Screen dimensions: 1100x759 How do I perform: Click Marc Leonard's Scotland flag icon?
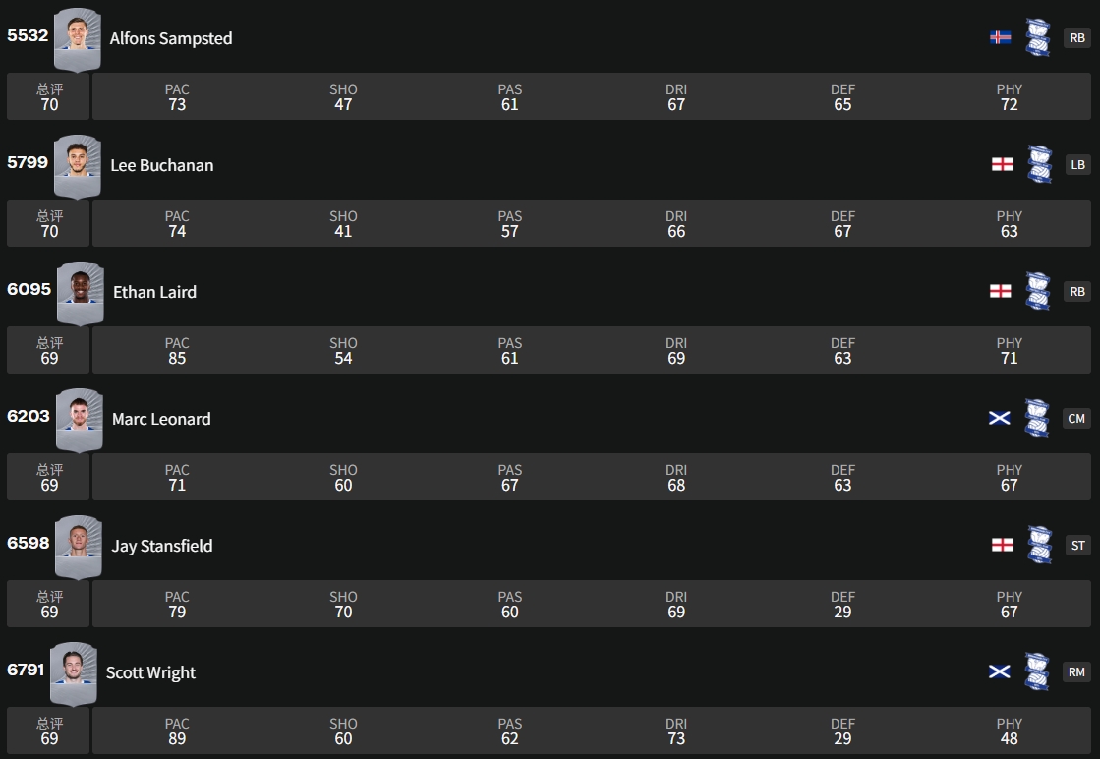[x=1000, y=418]
